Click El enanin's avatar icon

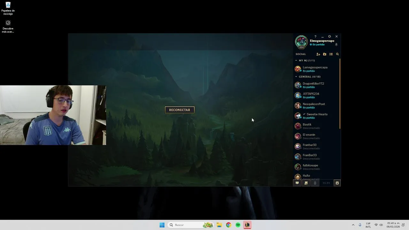click(298, 136)
